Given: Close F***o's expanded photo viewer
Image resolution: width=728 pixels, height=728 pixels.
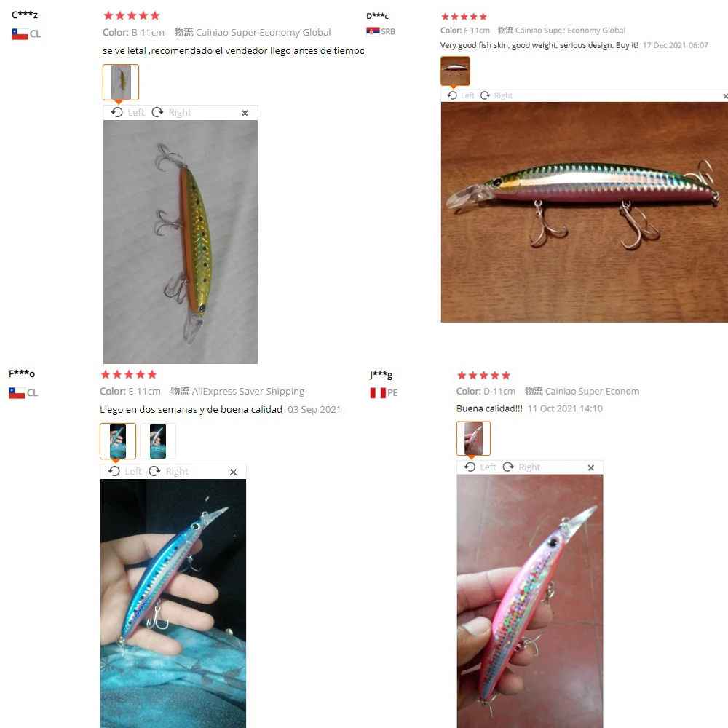Looking at the screenshot, I should [x=234, y=472].
